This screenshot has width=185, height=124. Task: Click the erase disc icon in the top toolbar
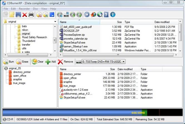(x=39, y=15)
